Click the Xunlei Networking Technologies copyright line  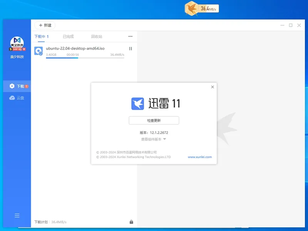[x=134, y=157]
